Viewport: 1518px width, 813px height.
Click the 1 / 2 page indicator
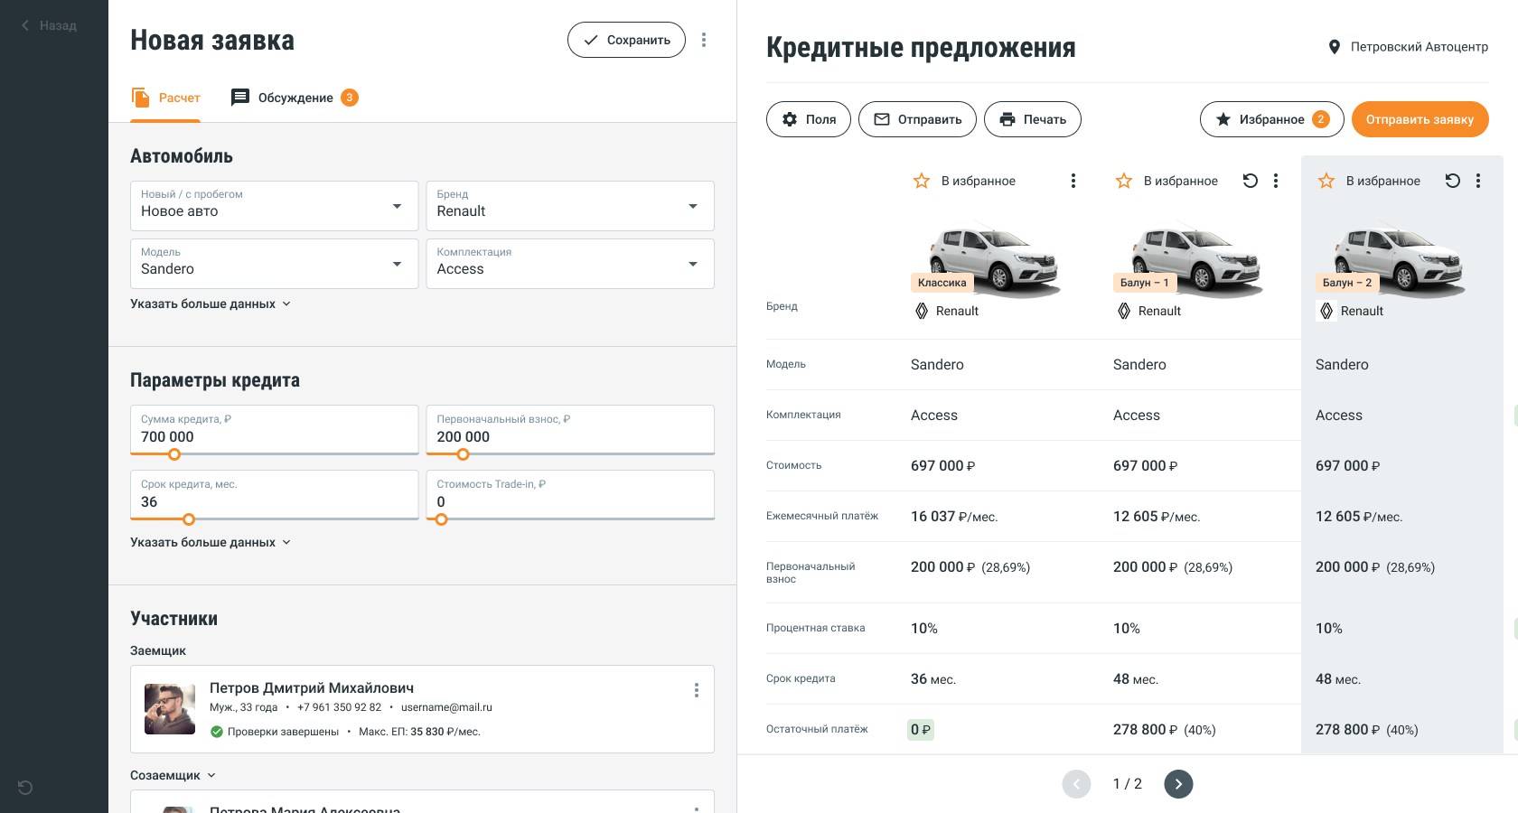point(1128,784)
